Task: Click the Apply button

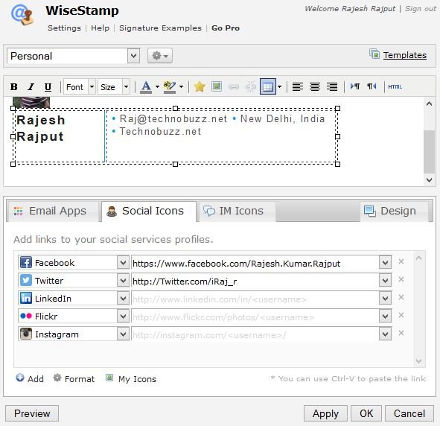Action: (x=325, y=413)
